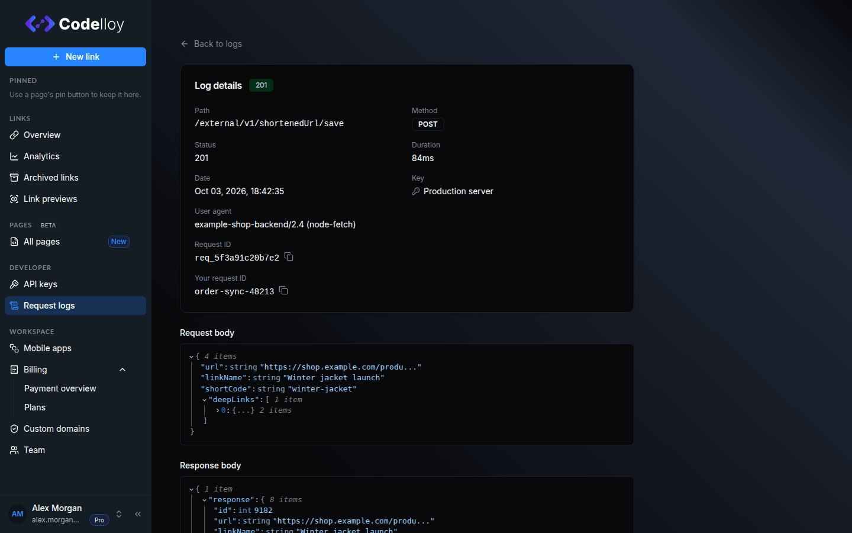Click the Pro plan badge
The width and height of the screenshot is (852, 533).
pos(99,520)
